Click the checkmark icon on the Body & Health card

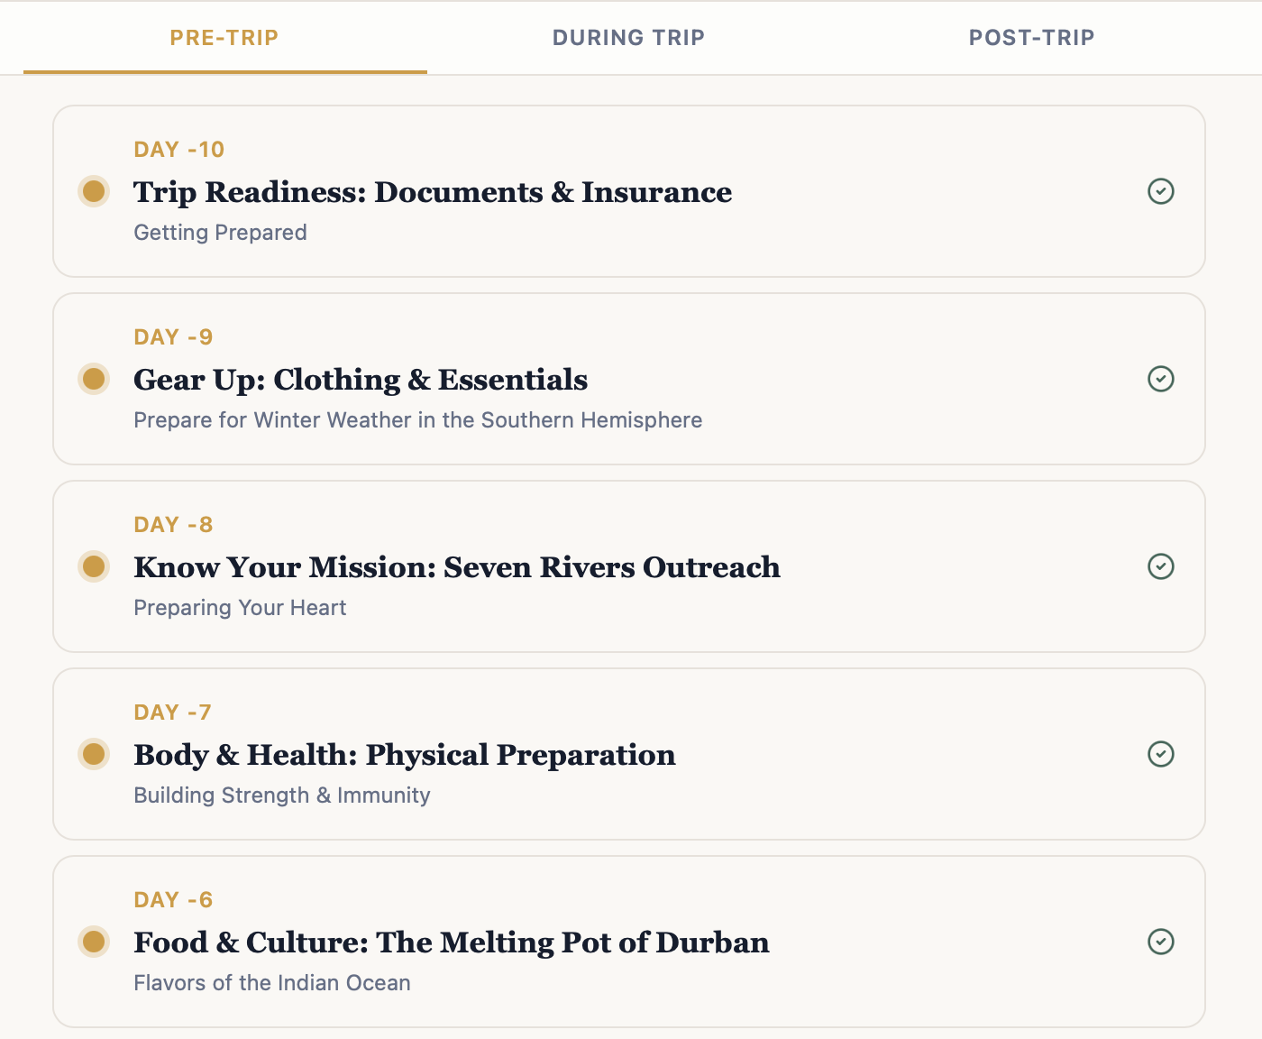coord(1162,755)
